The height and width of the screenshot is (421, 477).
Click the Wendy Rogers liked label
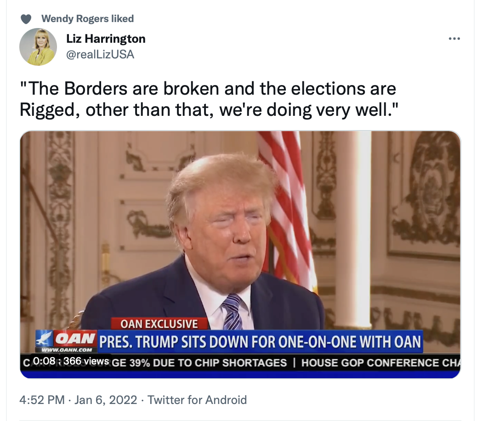tap(88, 18)
